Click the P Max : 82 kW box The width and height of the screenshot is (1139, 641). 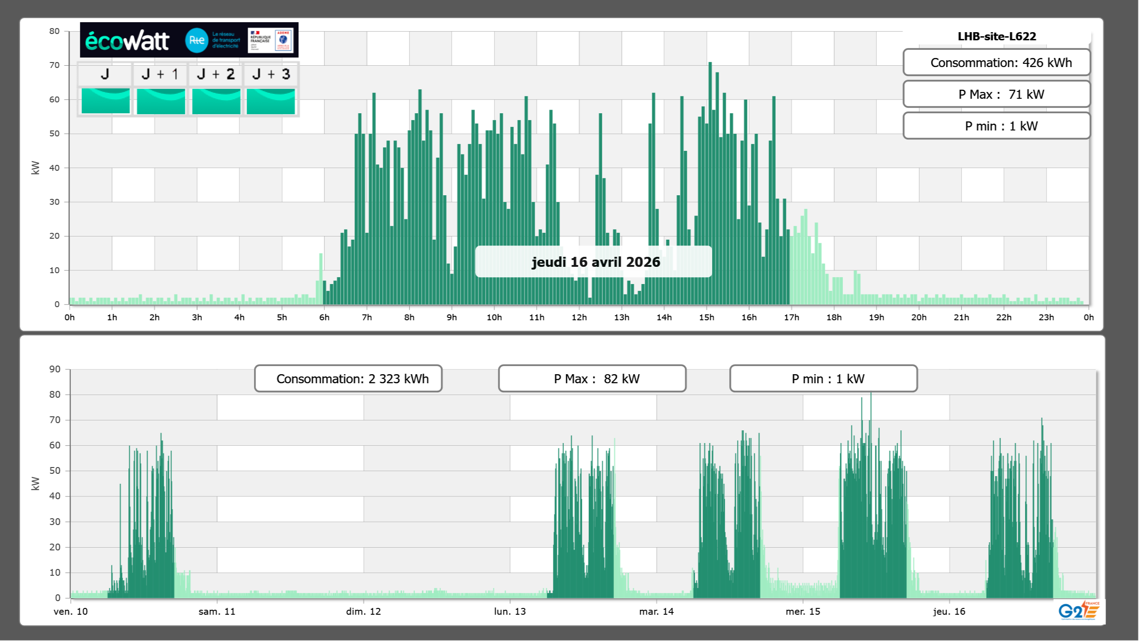coord(591,379)
